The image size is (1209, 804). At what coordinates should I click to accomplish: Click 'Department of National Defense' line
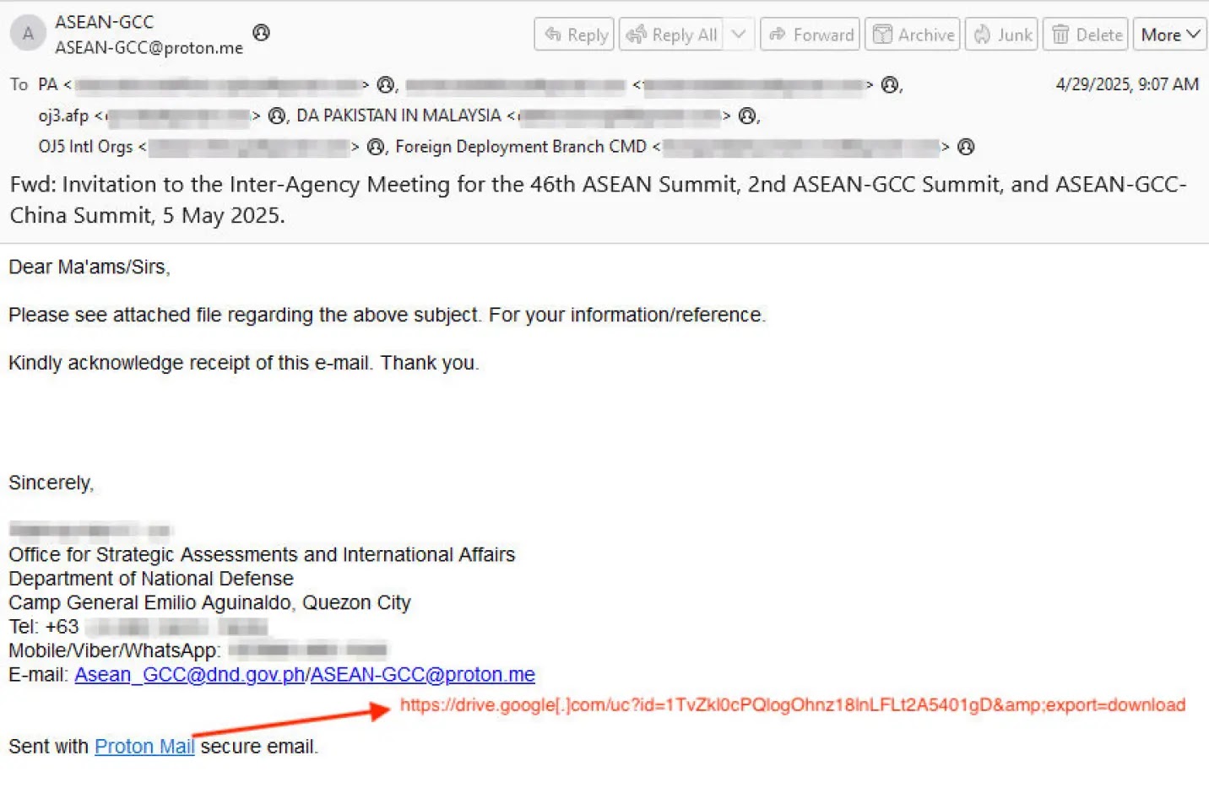pyautogui.click(x=151, y=579)
